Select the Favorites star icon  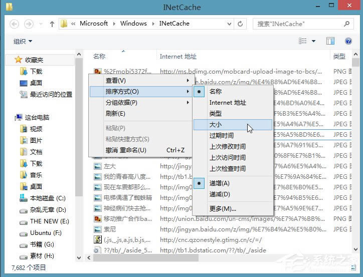(18, 60)
